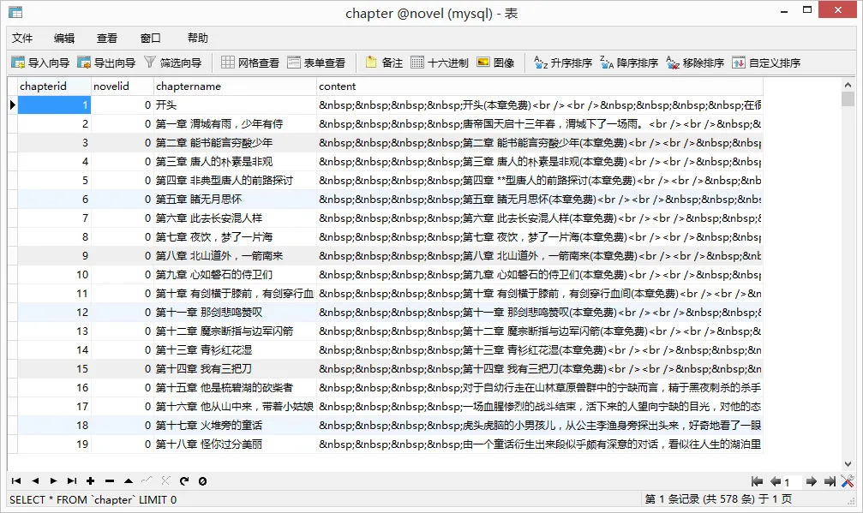Open the 帮助 menu
Screen dimensions: 863x513
coord(198,38)
